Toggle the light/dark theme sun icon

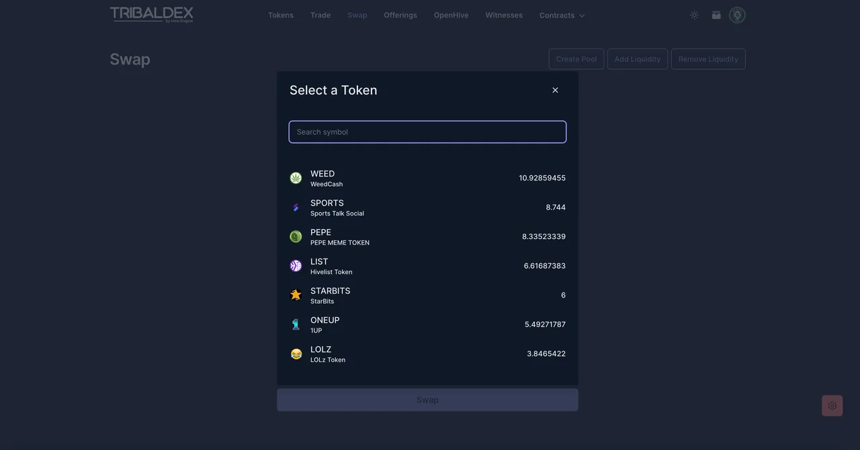[x=694, y=15]
